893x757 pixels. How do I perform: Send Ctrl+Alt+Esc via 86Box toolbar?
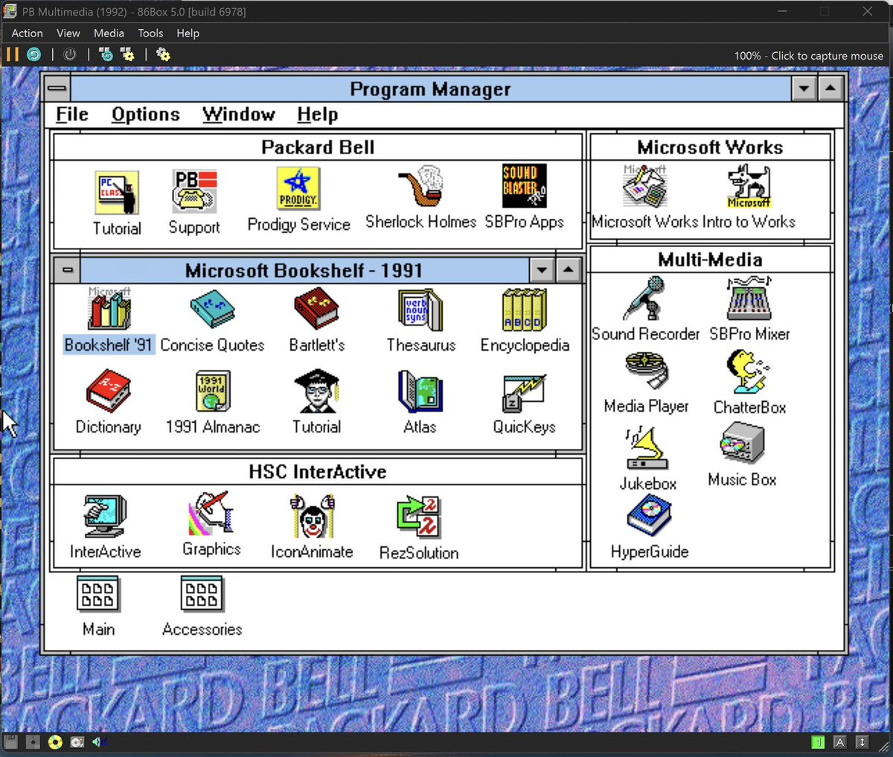128,54
